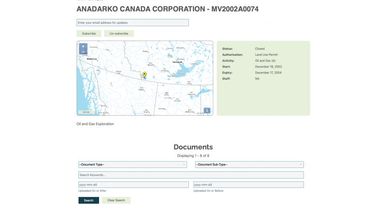387x211 pixels.
Task: Zoom in on the map
Action: click(x=83, y=46)
